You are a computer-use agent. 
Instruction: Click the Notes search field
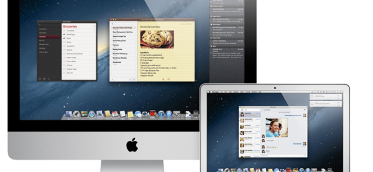click(124, 24)
